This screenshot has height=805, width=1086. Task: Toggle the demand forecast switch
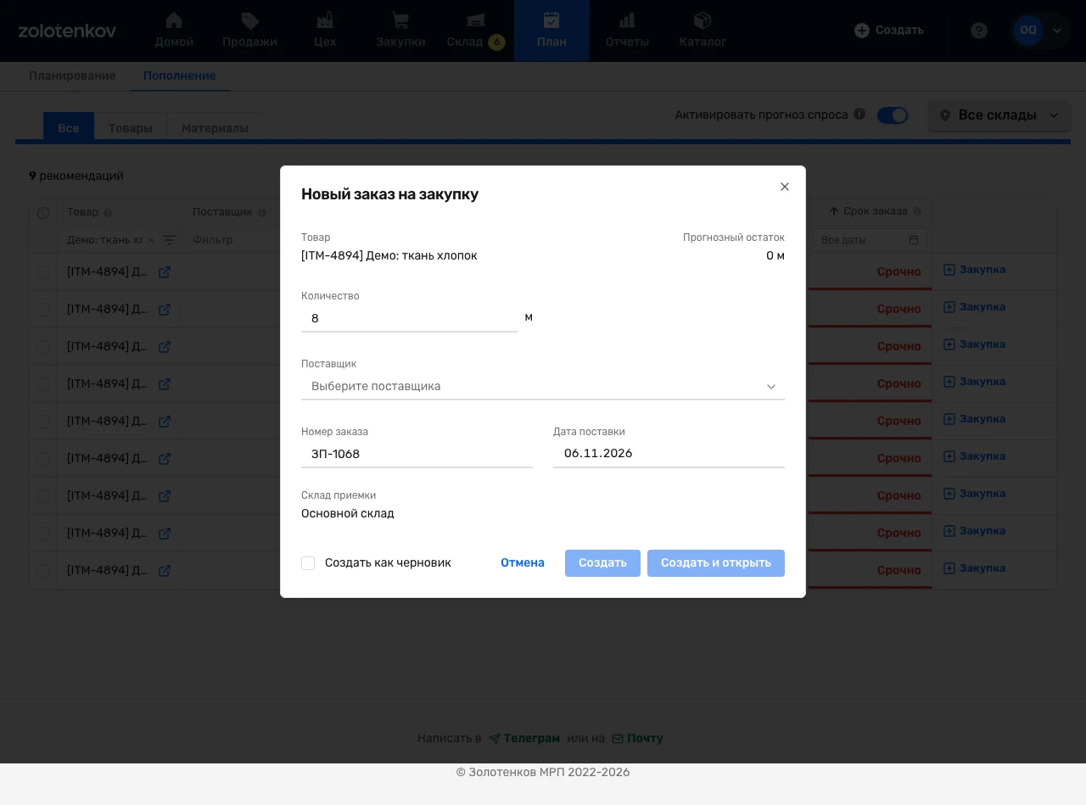click(x=892, y=115)
